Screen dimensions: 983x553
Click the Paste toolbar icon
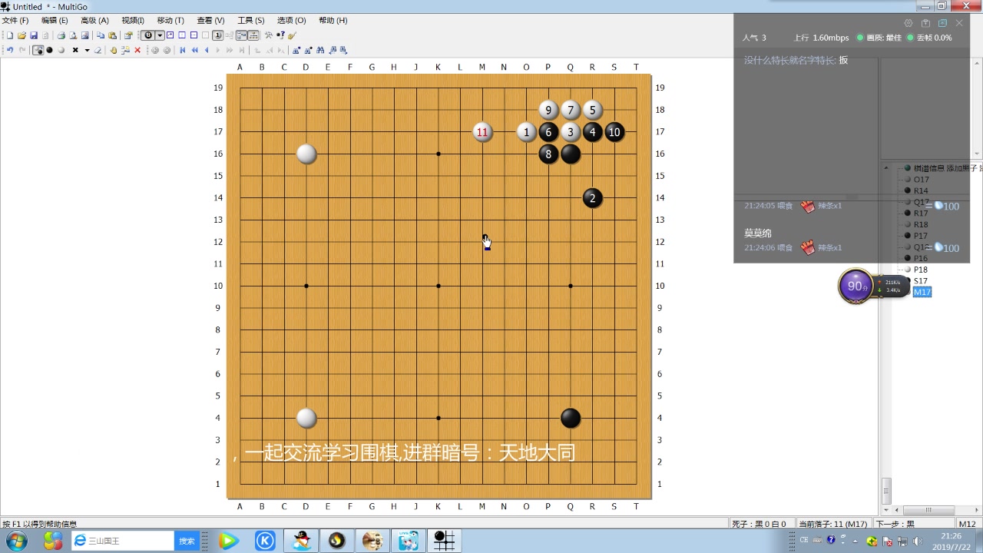pos(112,35)
